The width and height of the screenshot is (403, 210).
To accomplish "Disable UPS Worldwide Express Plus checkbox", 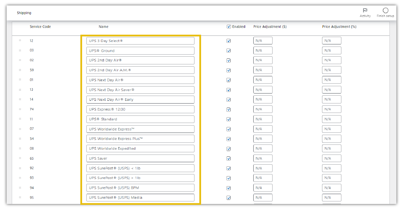I will [229, 139].
